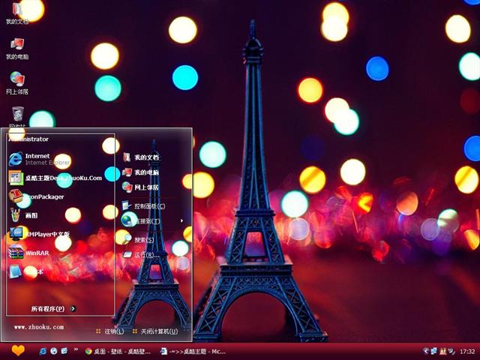The height and width of the screenshot is (360, 480).
Task: Click the orange heart Start button
Action: coord(18,350)
